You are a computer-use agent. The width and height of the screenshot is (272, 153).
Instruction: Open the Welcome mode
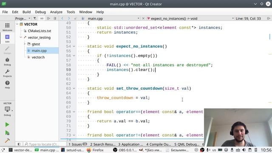pyautogui.click(x=7, y=27)
